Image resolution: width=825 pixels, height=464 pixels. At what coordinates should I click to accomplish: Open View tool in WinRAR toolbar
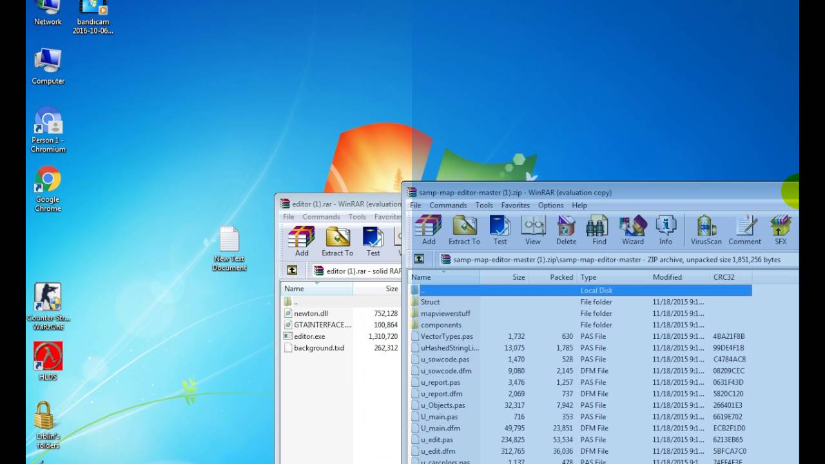533,230
